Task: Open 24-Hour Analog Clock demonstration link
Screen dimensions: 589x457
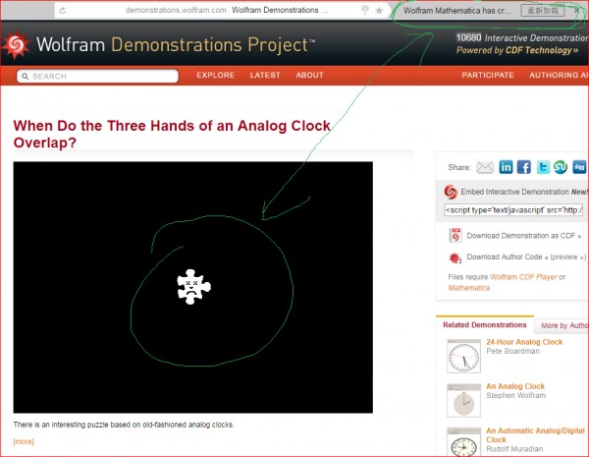Action: (x=524, y=342)
